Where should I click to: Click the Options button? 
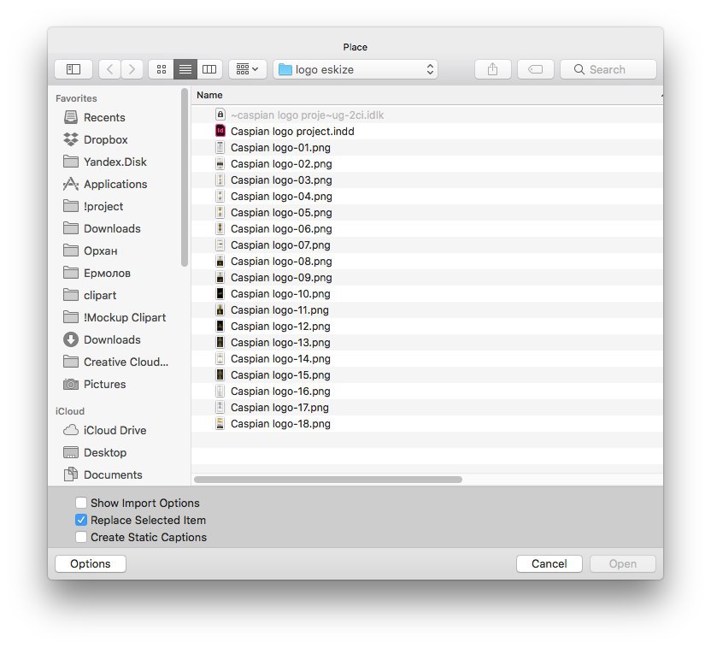(x=91, y=563)
